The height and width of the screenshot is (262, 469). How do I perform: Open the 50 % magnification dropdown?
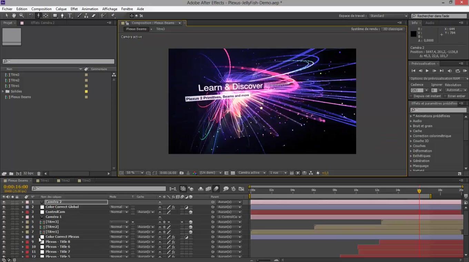coord(135,173)
